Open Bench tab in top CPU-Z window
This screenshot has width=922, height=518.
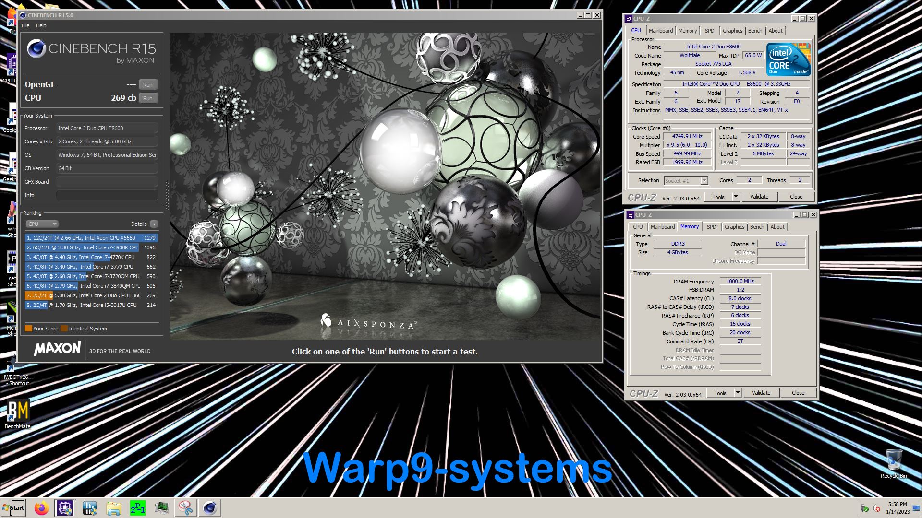[x=755, y=31]
